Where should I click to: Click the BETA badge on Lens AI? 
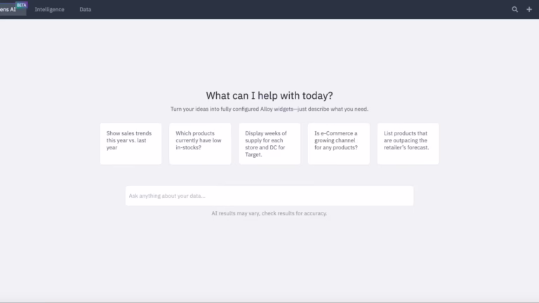pyautogui.click(x=20, y=4)
